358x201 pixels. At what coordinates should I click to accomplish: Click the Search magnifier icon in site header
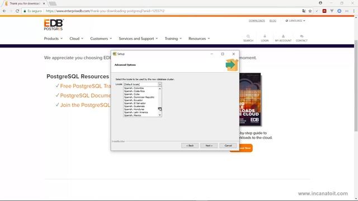click(248, 36)
